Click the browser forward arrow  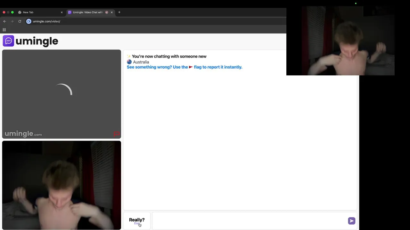point(12,21)
